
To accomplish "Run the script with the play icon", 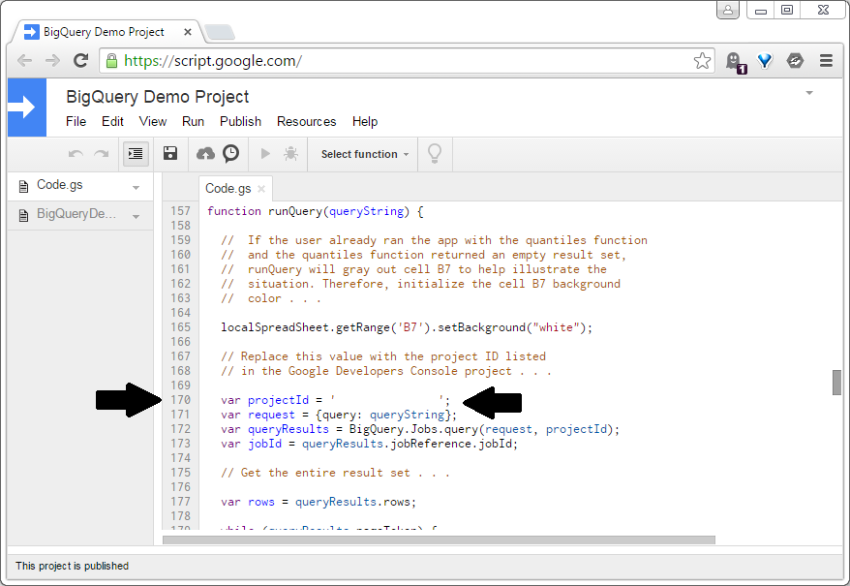I will [265, 154].
